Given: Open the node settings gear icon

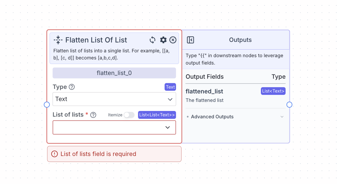Looking at the screenshot, I should 163,40.
